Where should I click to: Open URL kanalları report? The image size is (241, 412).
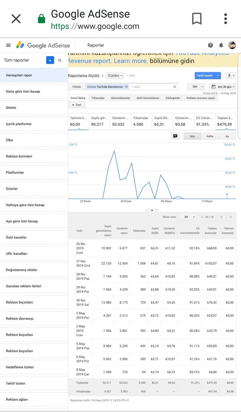point(34,253)
